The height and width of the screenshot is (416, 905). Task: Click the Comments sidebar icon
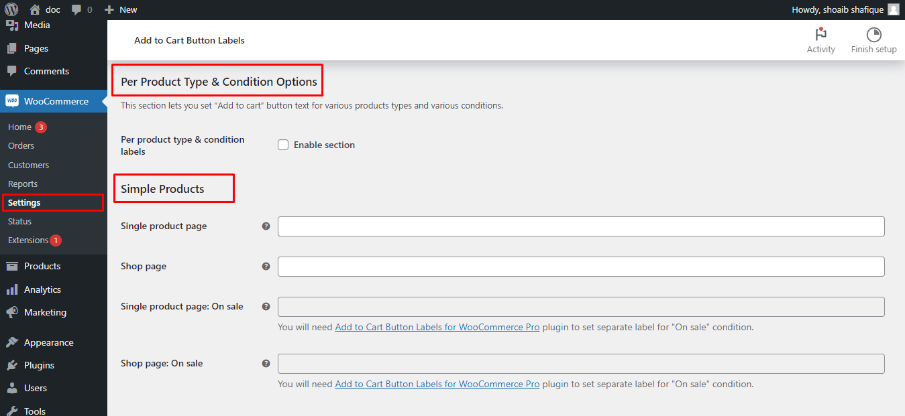(12, 71)
